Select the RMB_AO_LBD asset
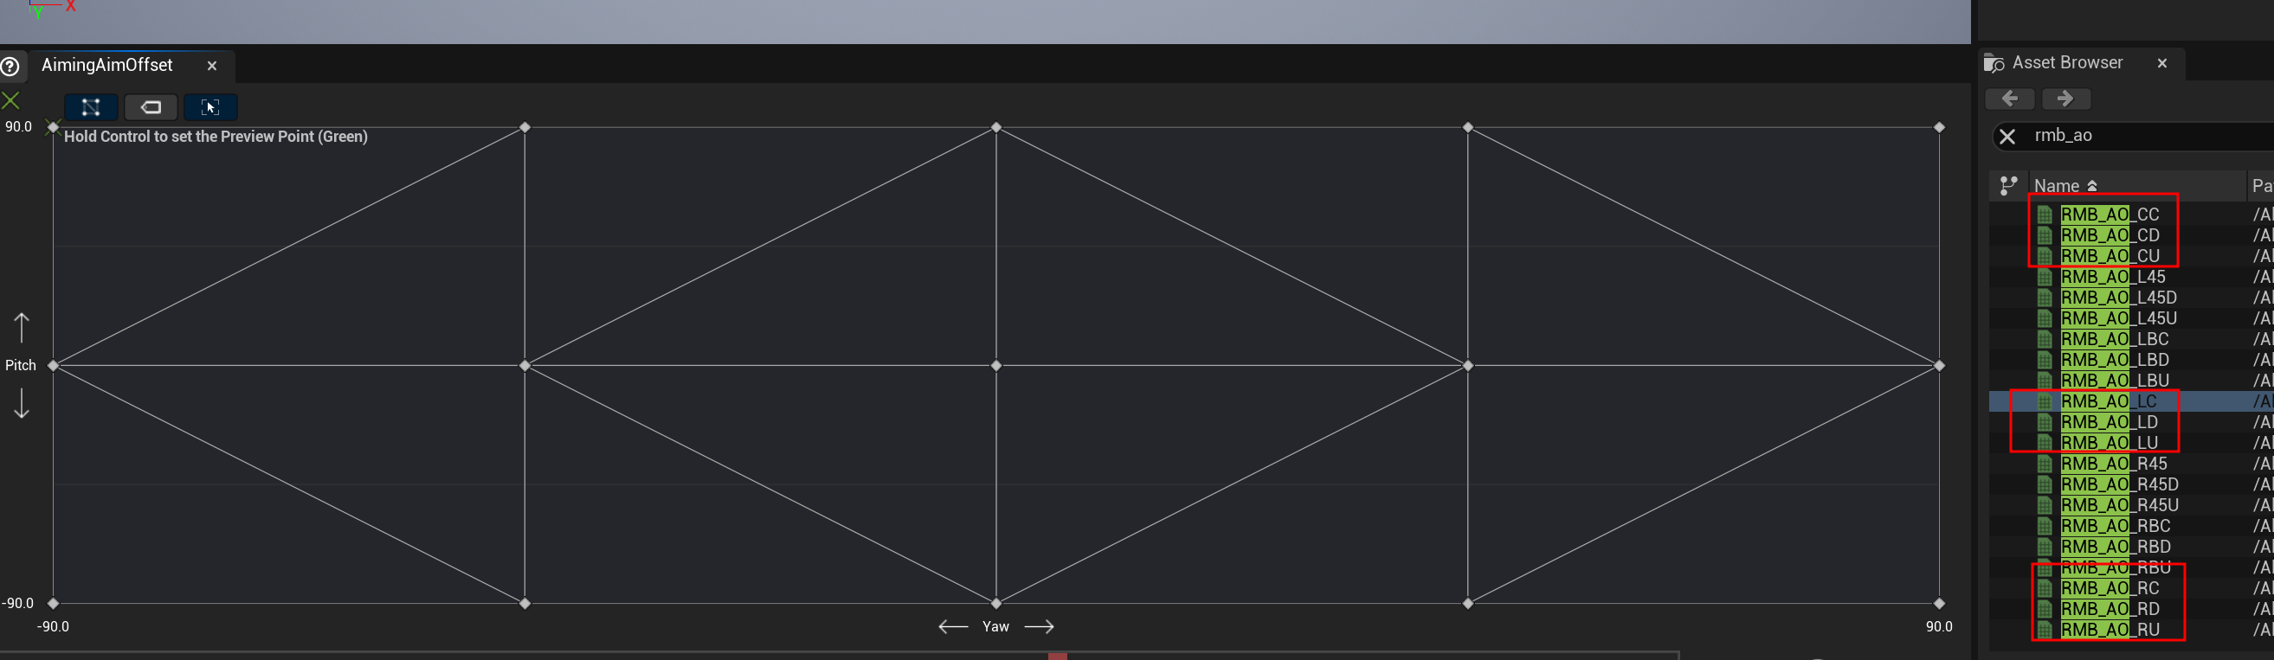 pos(2114,360)
